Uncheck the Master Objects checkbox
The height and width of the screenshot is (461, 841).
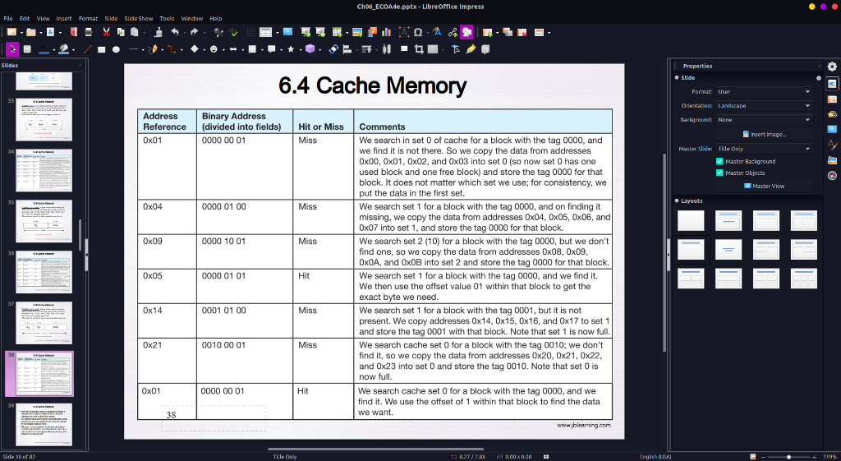point(719,173)
